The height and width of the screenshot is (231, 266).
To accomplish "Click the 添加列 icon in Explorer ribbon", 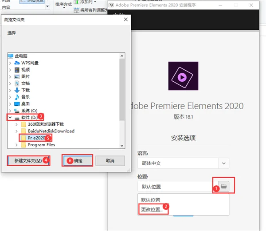I will click(x=77, y=2).
